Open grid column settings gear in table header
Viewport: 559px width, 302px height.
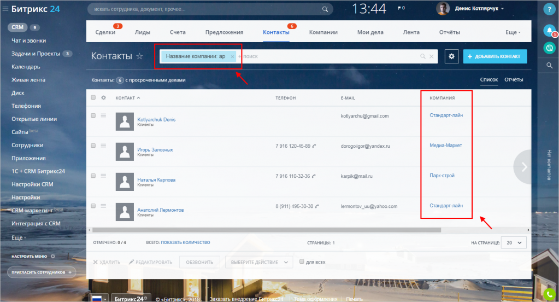103,97
